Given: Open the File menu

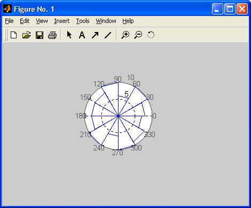Looking at the screenshot, I should click(9, 21).
